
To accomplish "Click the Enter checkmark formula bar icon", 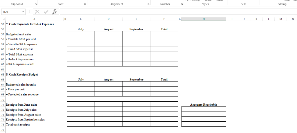I will (x=46, y=12).
